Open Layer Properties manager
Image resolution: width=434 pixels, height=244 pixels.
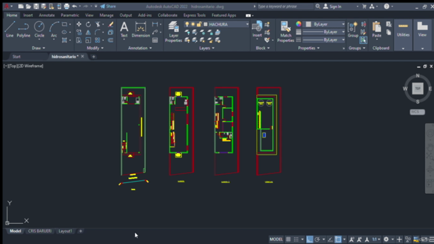(x=174, y=32)
